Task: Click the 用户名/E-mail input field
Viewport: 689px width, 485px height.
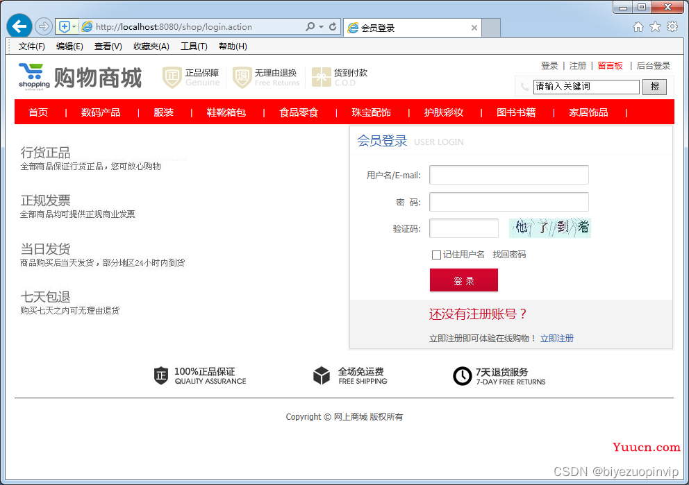Action: pyautogui.click(x=509, y=175)
